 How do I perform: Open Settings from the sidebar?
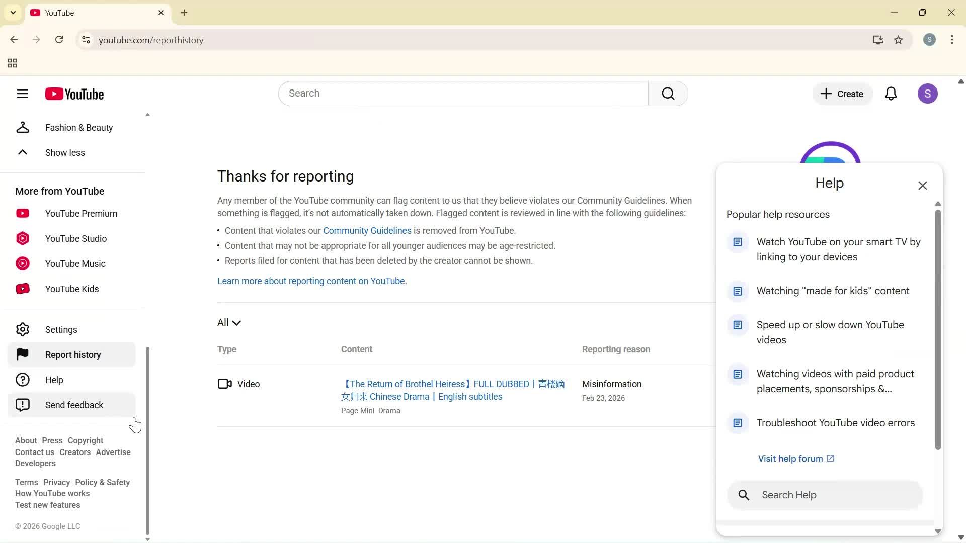(61, 329)
